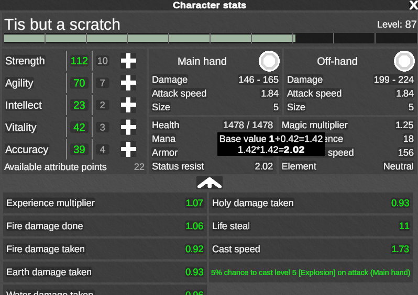Toggle the Main hand octagon button
418x295 pixels.
coord(269,61)
